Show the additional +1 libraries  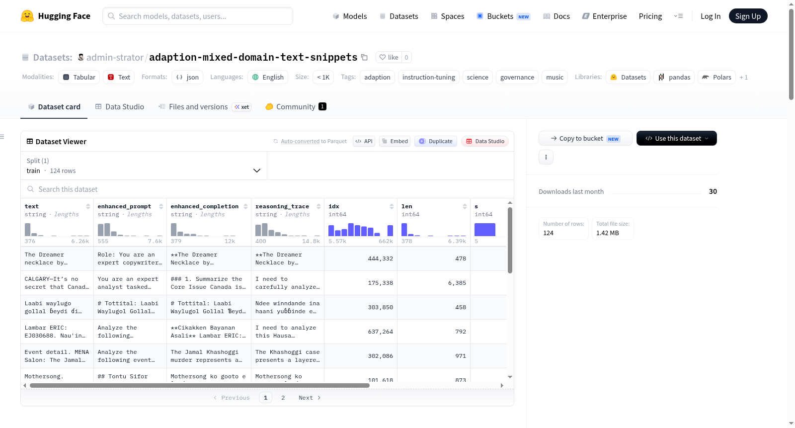click(x=743, y=77)
